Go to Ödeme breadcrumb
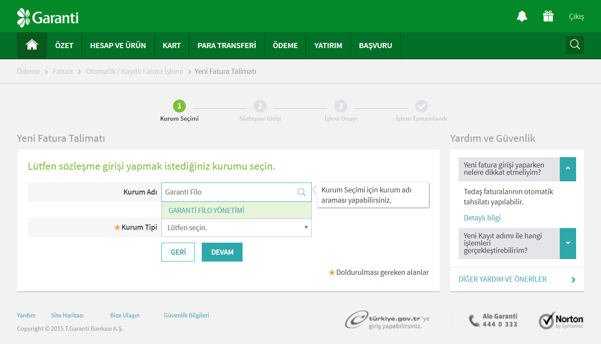 (28, 71)
